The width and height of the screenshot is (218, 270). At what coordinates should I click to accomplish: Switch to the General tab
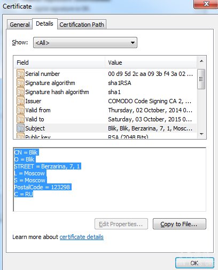pos(20,25)
